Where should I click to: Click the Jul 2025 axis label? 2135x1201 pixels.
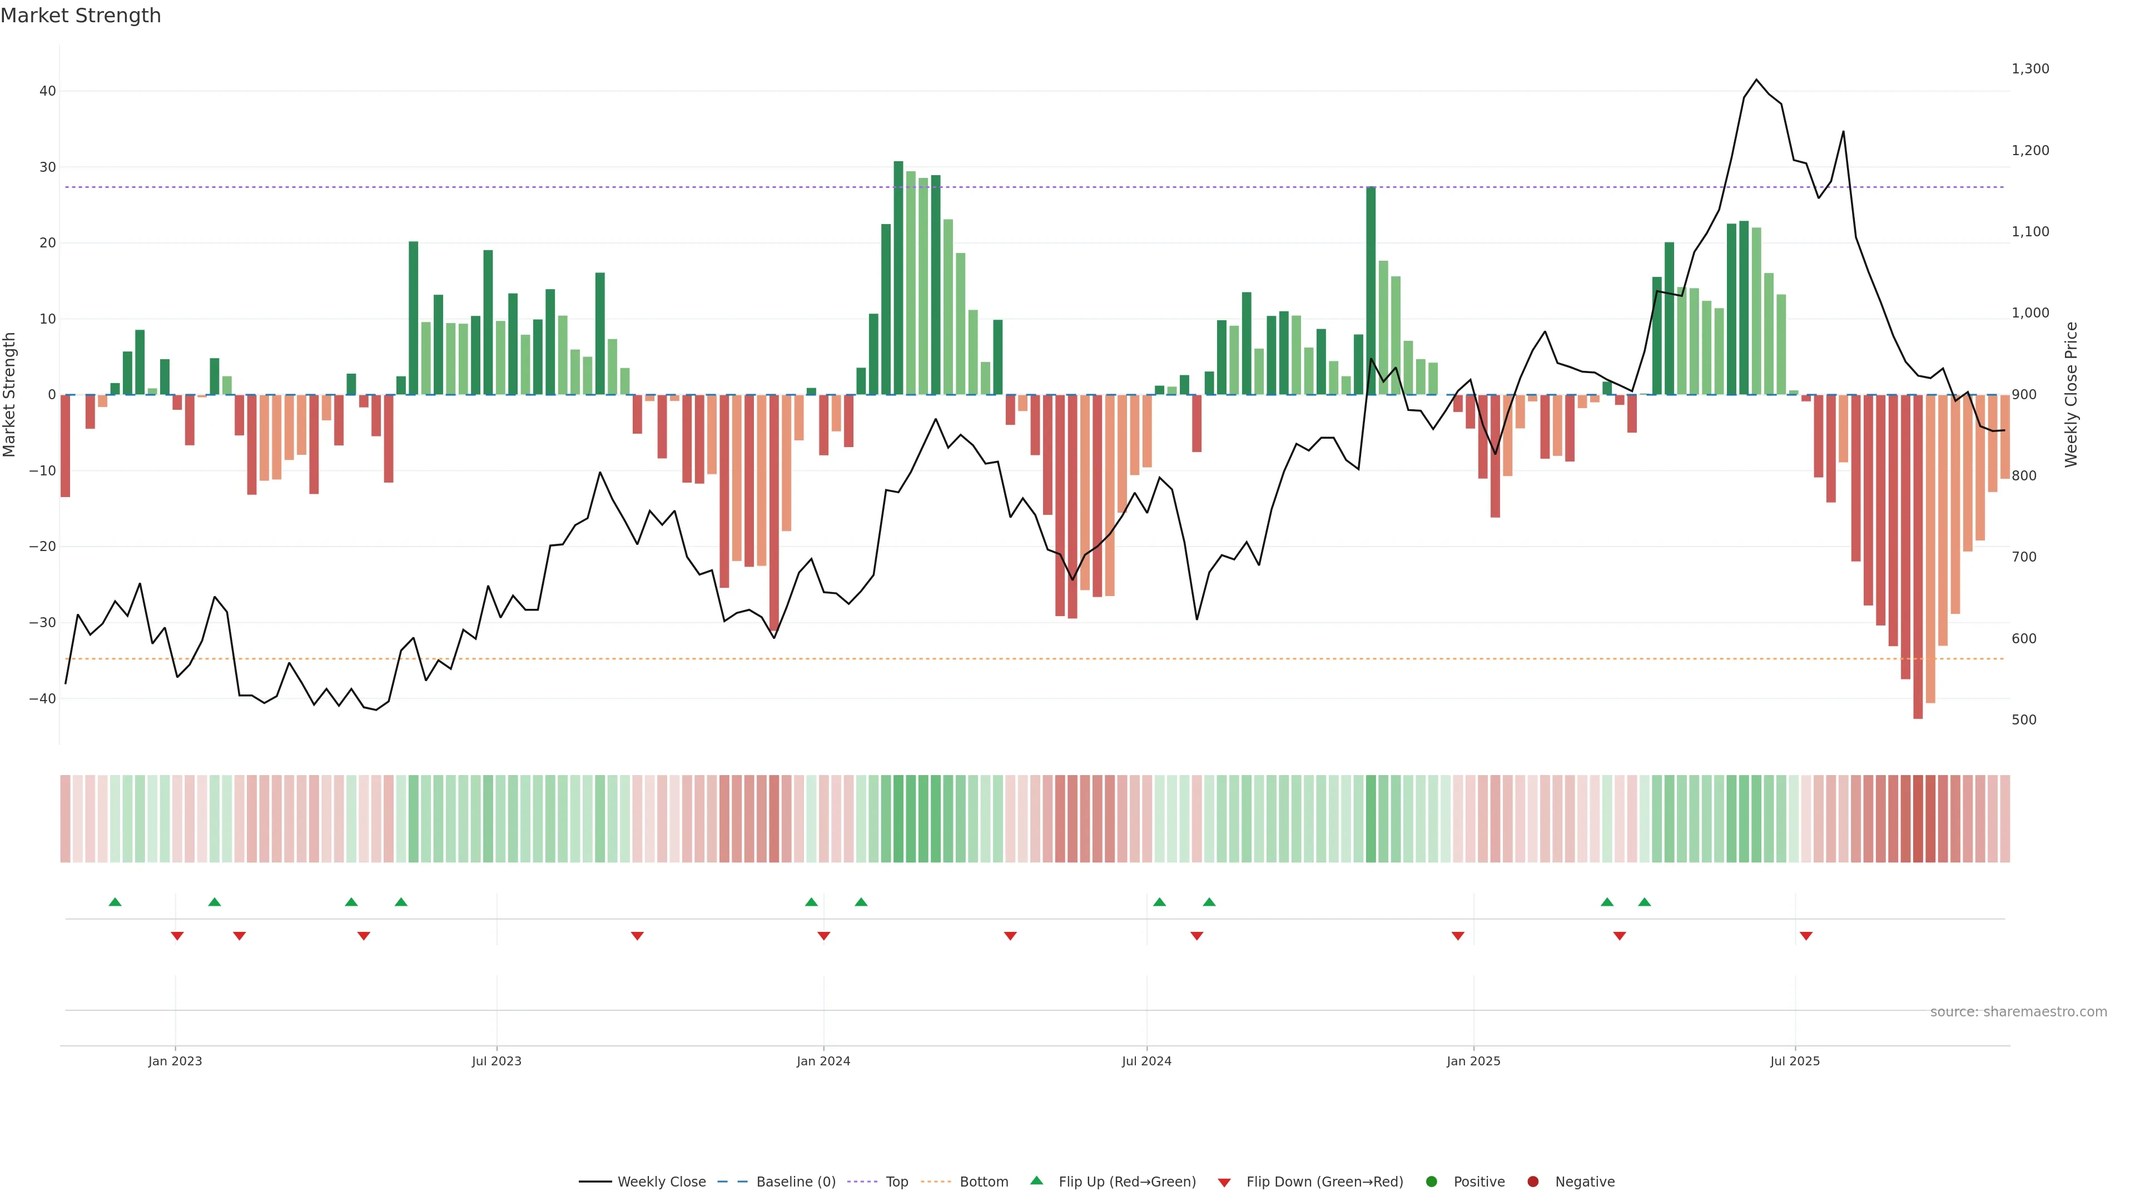pyautogui.click(x=1794, y=1061)
